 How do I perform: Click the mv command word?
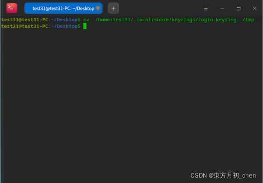click(86, 20)
